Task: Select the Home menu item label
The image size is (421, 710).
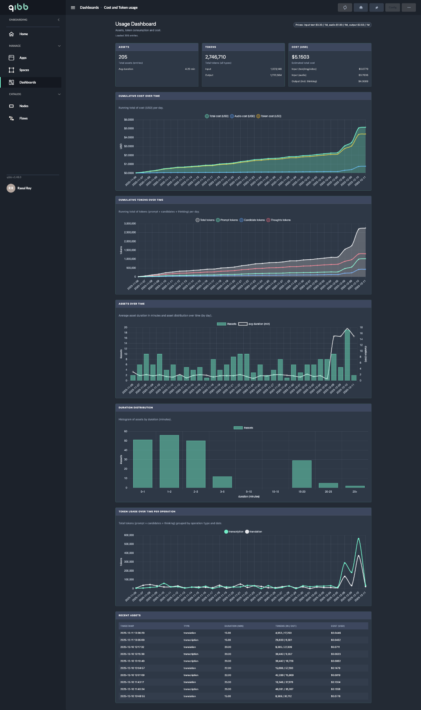Action: (x=24, y=34)
